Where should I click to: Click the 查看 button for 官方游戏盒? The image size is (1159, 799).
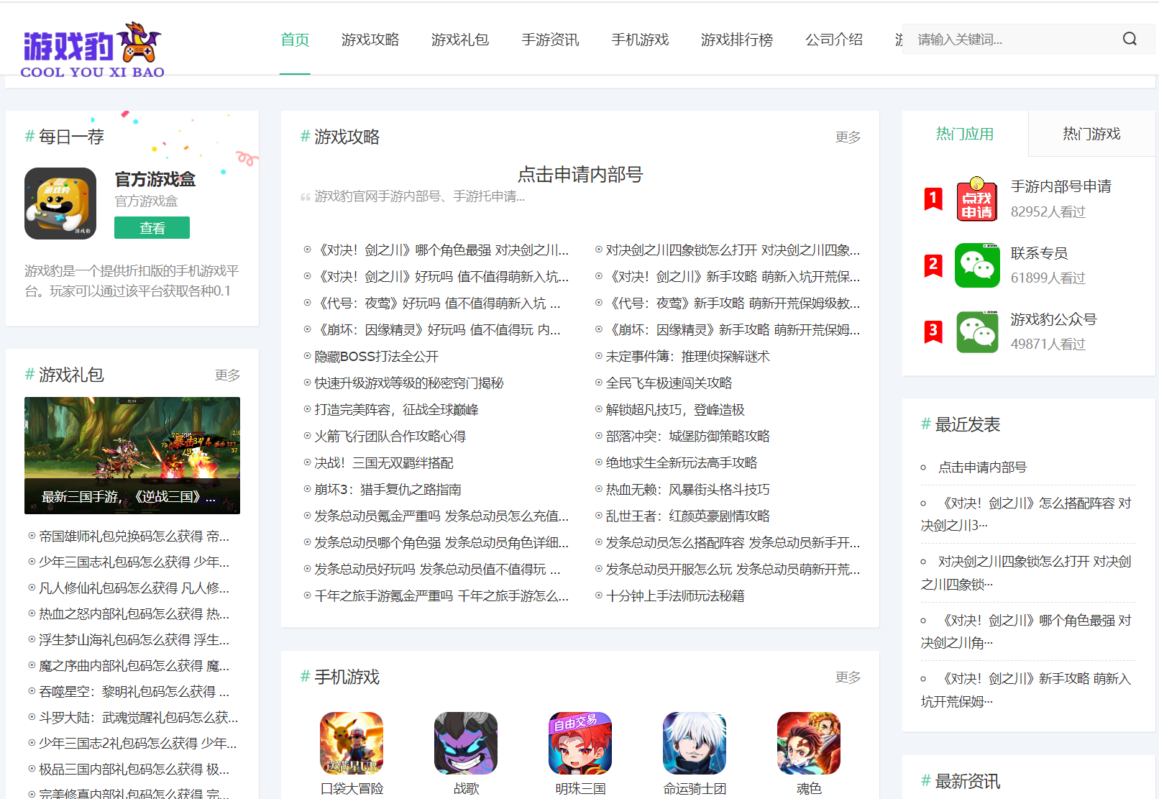point(152,227)
